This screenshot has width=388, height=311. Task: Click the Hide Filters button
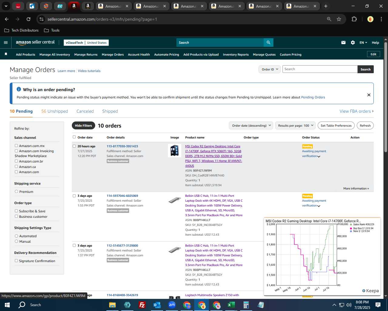tap(83, 125)
